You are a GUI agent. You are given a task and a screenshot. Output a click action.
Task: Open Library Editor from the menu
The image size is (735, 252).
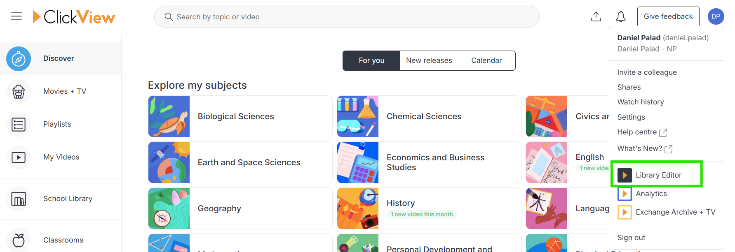[x=658, y=175]
